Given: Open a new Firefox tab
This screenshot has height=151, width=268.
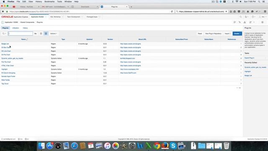Looking at the screenshot, I should click(131, 7).
